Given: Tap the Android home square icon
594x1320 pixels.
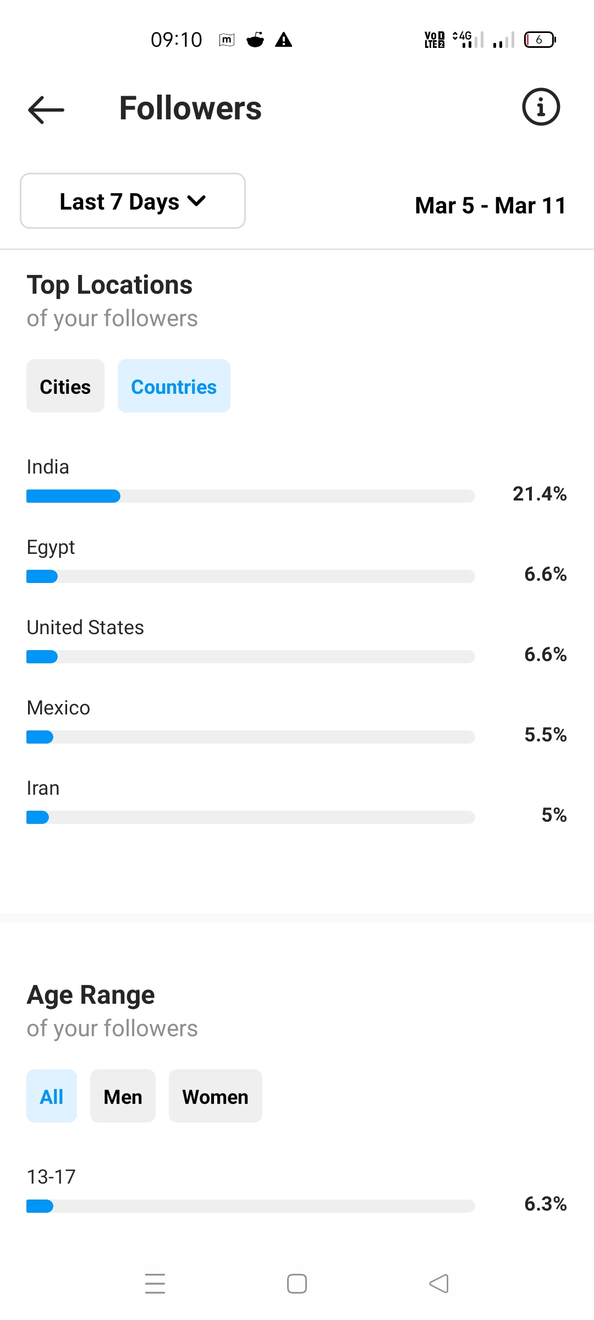Looking at the screenshot, I should click(297, 1284).
